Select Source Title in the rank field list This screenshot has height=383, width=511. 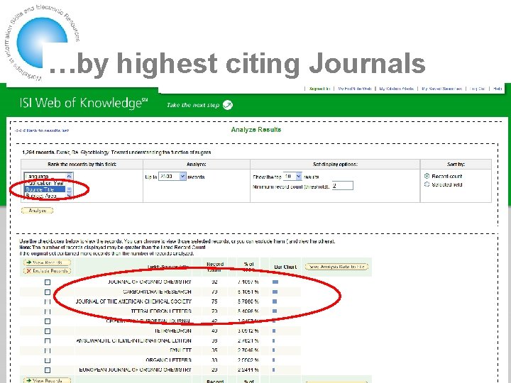point(45,189)
